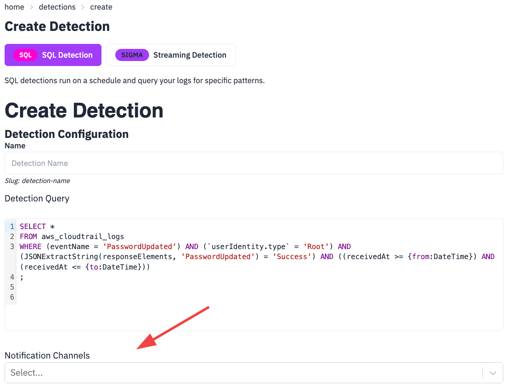Click the breadcrumb separator chevron after home
512x392 pixels.
click(x=30, y=7)
